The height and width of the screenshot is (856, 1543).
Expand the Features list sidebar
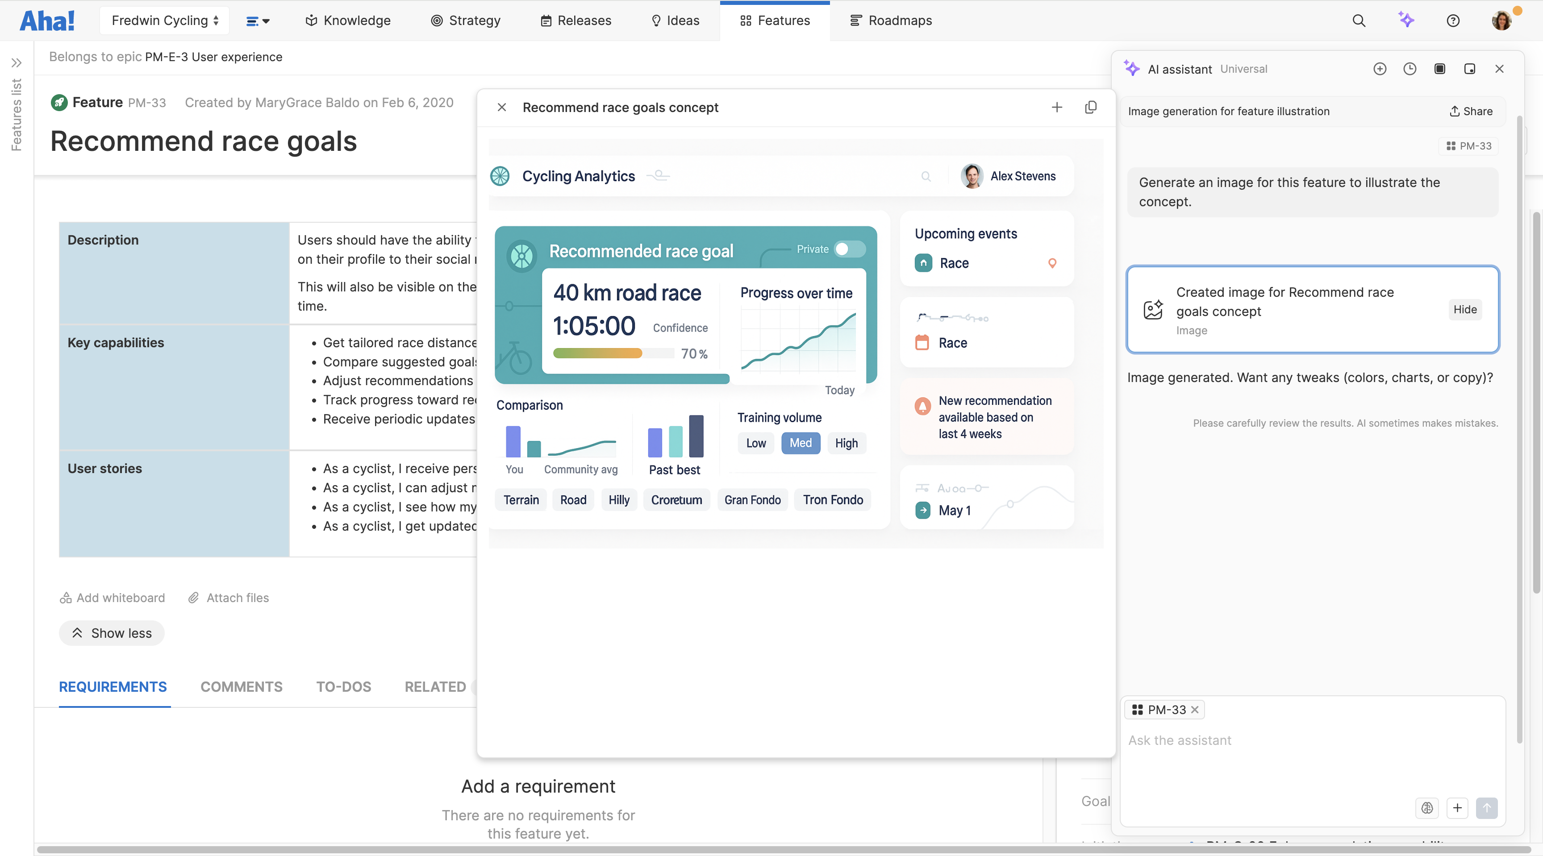coord(17,62)
